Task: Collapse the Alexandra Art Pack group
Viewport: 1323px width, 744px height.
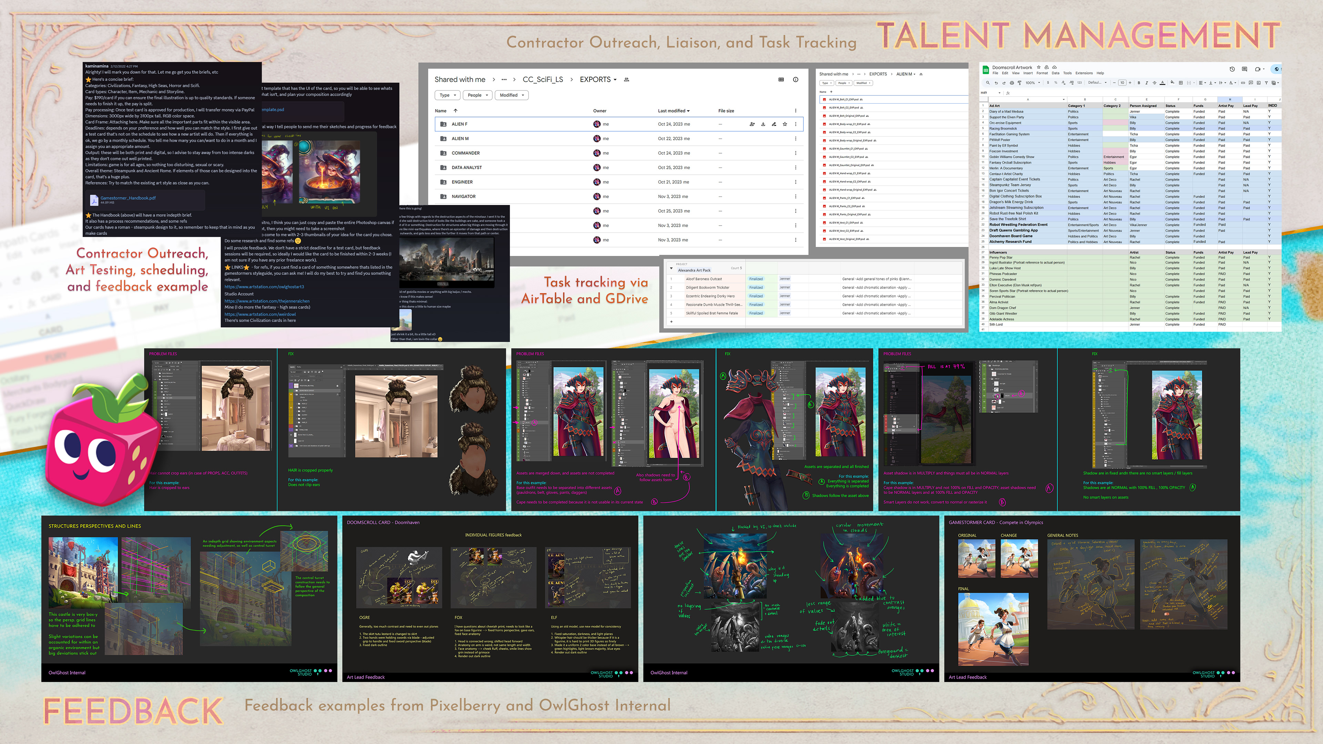Action: 671,268
